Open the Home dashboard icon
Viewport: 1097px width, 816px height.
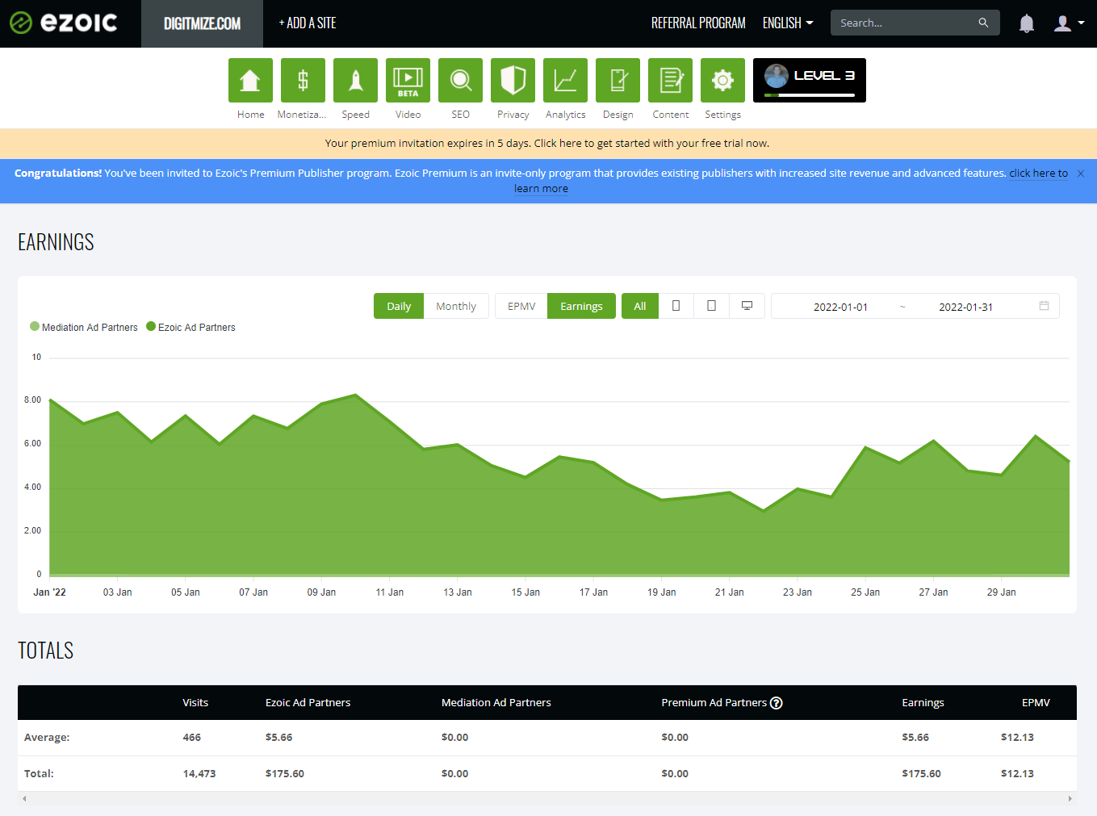250,81
